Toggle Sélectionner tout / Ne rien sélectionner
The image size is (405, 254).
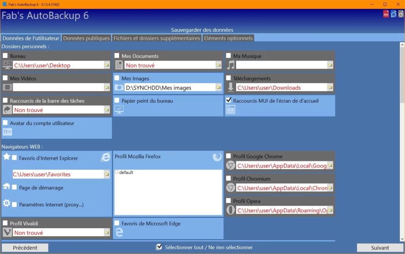159,247
